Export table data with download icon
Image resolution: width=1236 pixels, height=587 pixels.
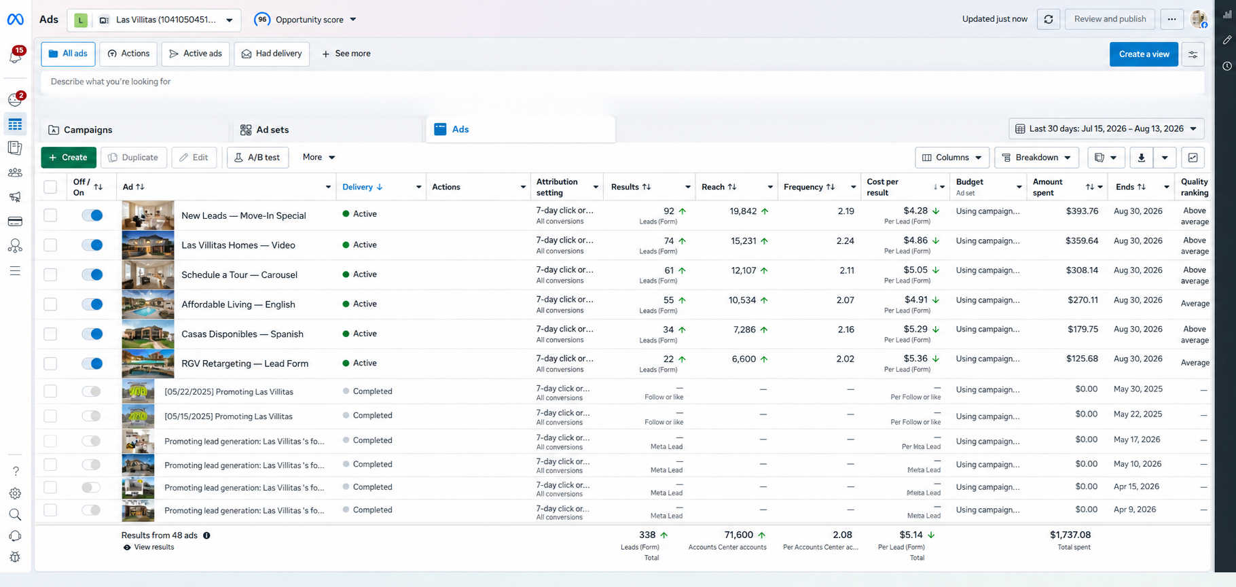click(1141, 158)
